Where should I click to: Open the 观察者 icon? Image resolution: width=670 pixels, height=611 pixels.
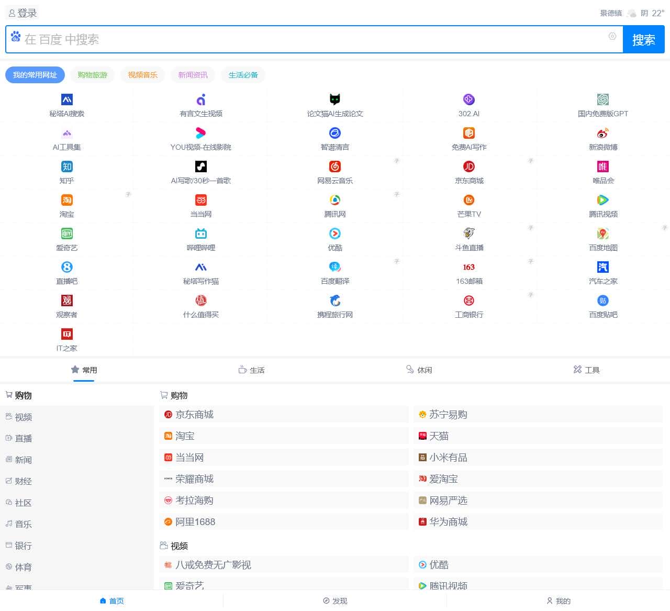tap(67, 301)
